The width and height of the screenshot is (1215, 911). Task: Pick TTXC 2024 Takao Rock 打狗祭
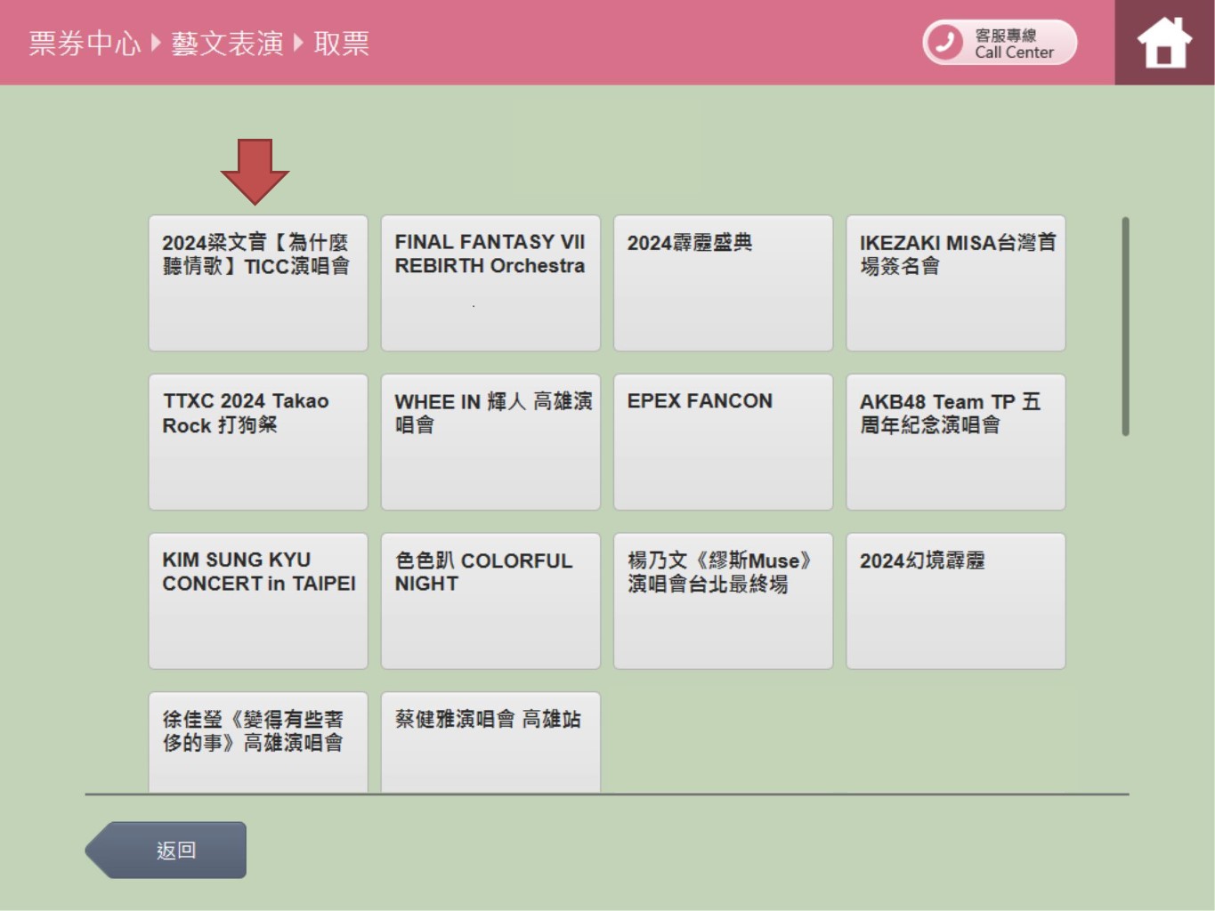258,442
